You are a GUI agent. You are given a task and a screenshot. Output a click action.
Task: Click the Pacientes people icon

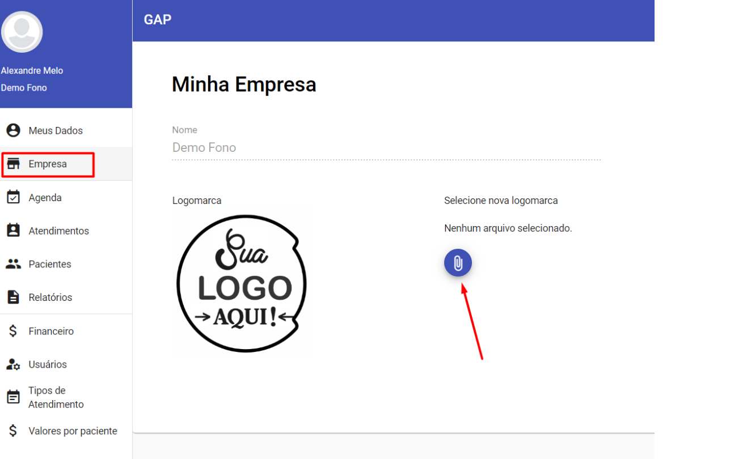[13, 264]
